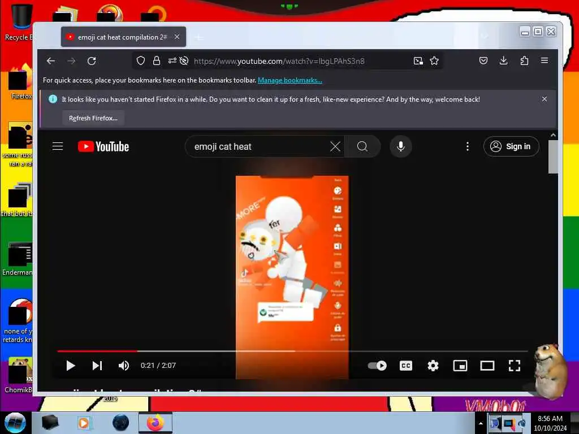Play the video

(x=70, y=366)
